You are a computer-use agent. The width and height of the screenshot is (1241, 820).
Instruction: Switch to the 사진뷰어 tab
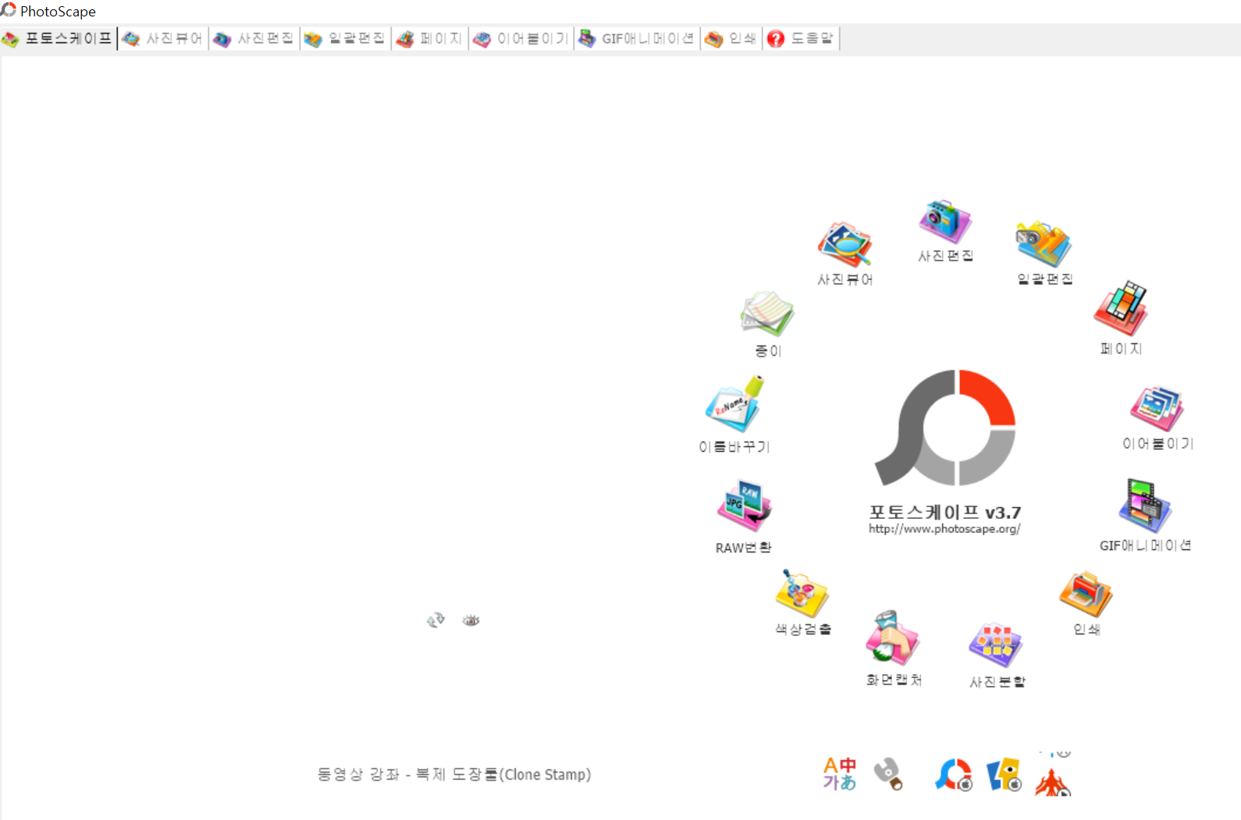coord(163,38)
